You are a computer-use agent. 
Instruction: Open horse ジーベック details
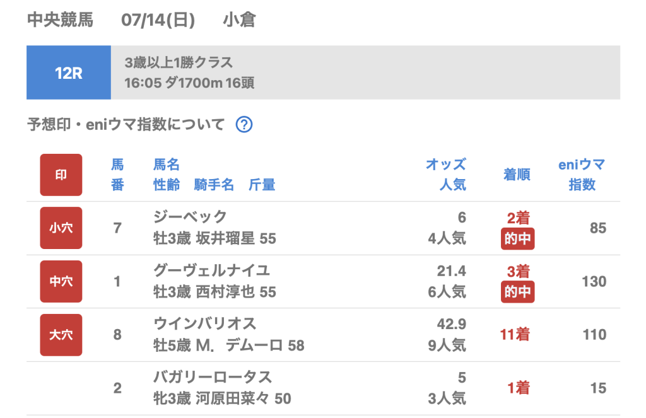tap(190, 218)
